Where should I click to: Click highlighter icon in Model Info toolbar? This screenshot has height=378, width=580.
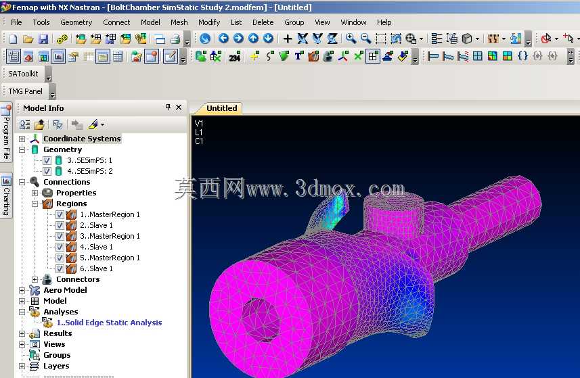point(93,124)
